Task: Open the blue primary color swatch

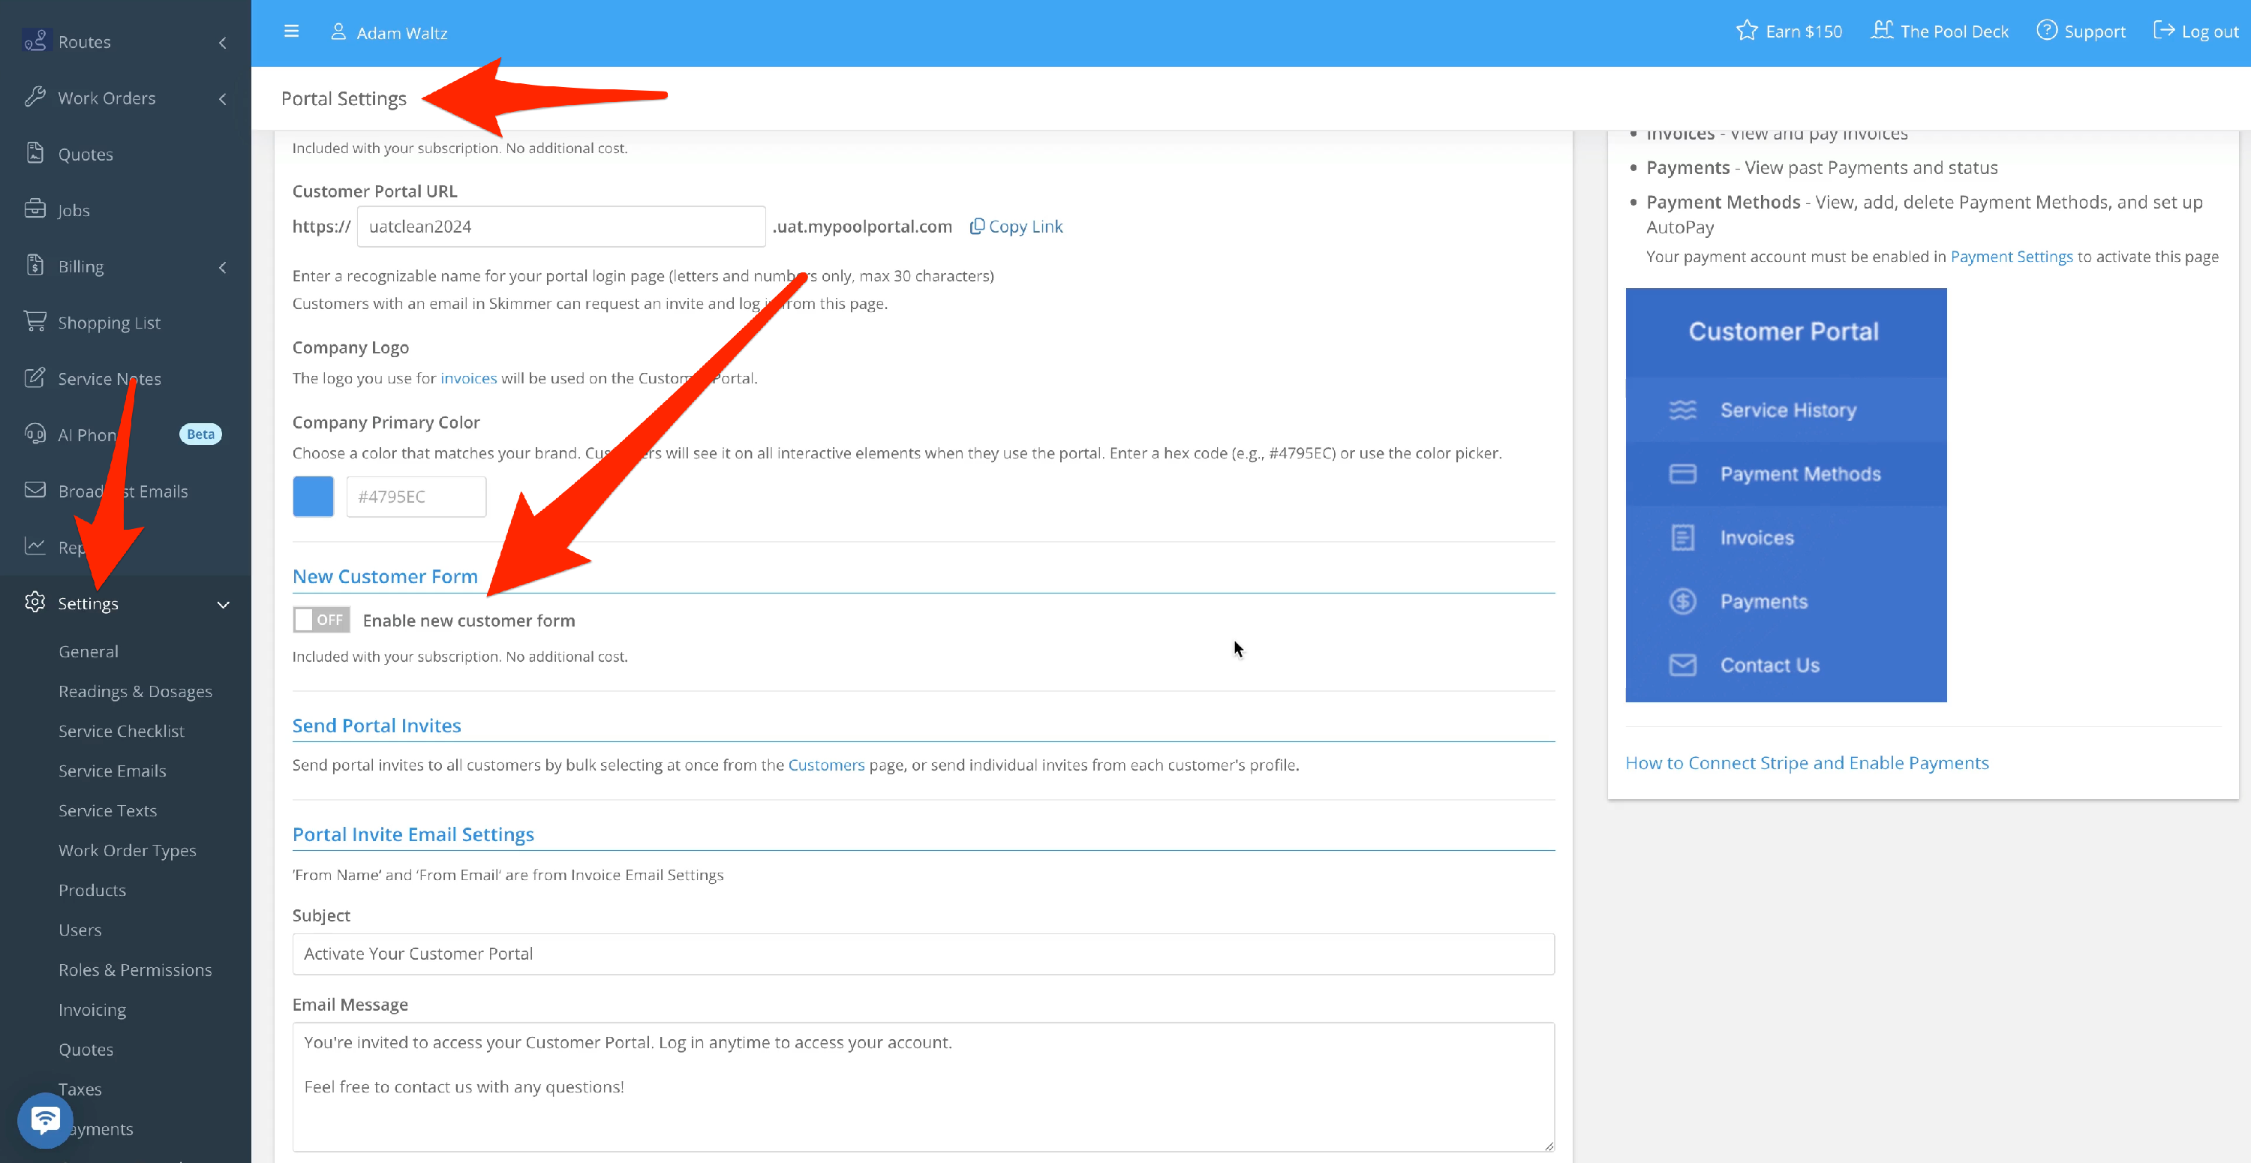Action: pyautogui.click(x=313, y=496)
